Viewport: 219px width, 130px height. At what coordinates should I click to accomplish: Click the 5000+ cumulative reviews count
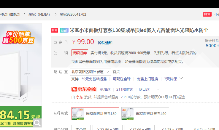[x=212, y=46]
